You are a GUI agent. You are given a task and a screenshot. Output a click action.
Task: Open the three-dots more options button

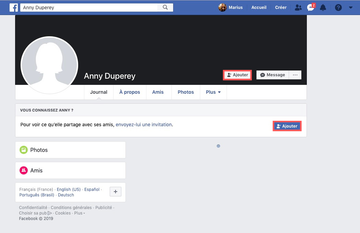[295, 75]
